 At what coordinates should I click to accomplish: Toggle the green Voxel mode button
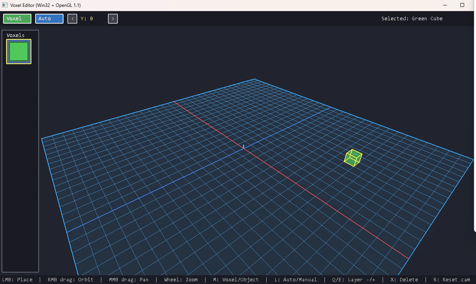(x=17, y=19)
